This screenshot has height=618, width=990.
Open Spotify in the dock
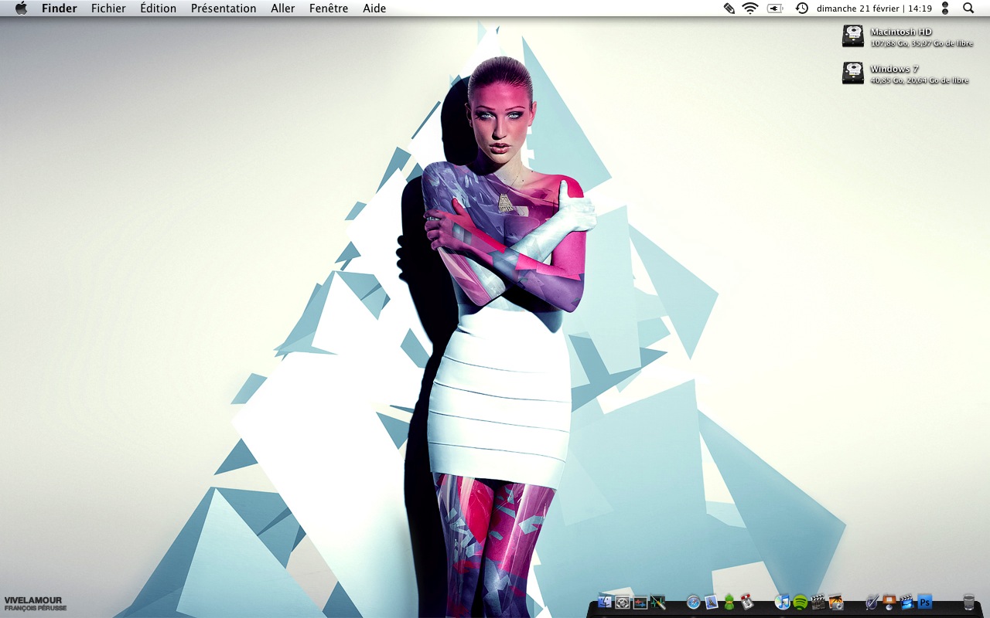click(800, 602)
